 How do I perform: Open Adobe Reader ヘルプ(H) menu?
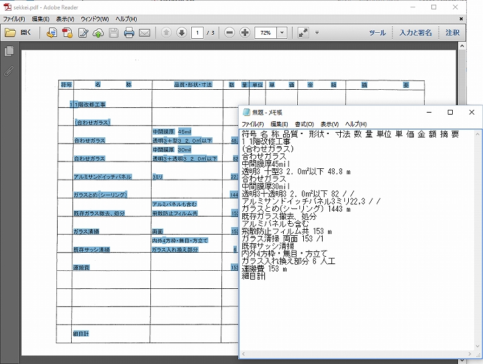(126, 19)
